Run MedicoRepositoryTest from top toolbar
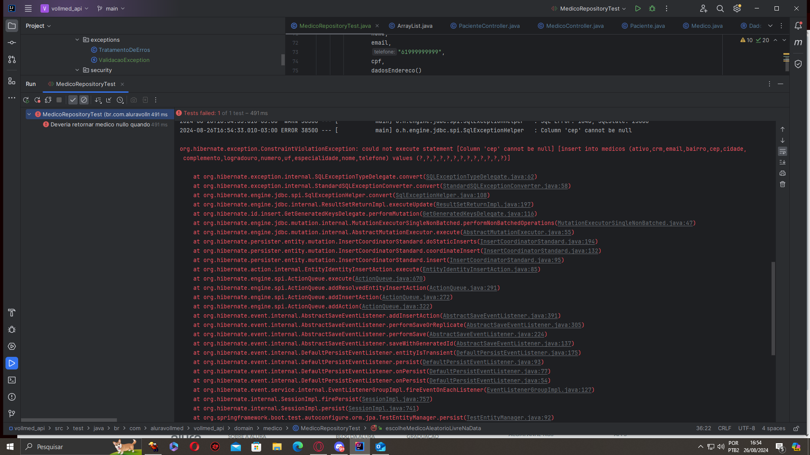The image size is (810, 455). pyautogui.click(x=638, y=8)
